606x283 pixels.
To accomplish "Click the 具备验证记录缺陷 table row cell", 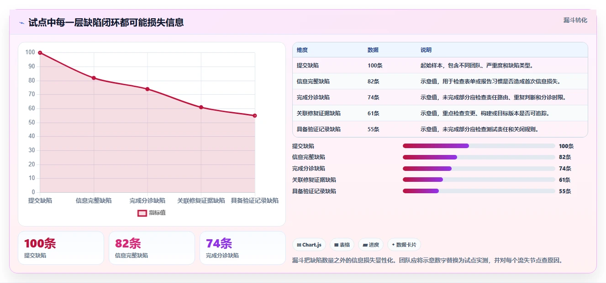I will point(319,129).
